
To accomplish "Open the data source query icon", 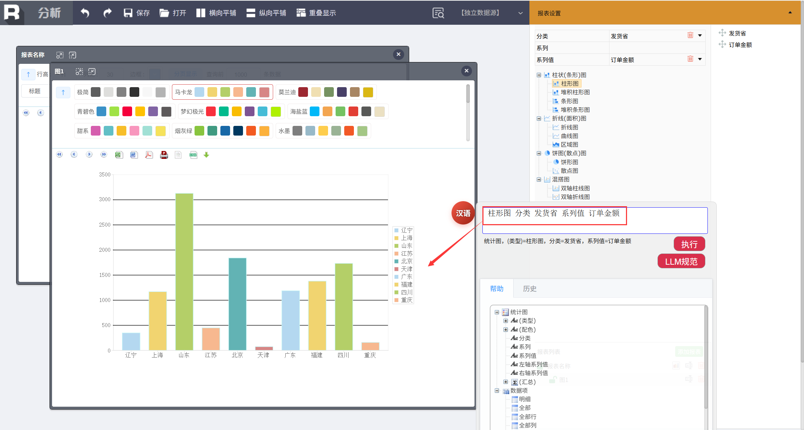I will click(x=438, y=13).
